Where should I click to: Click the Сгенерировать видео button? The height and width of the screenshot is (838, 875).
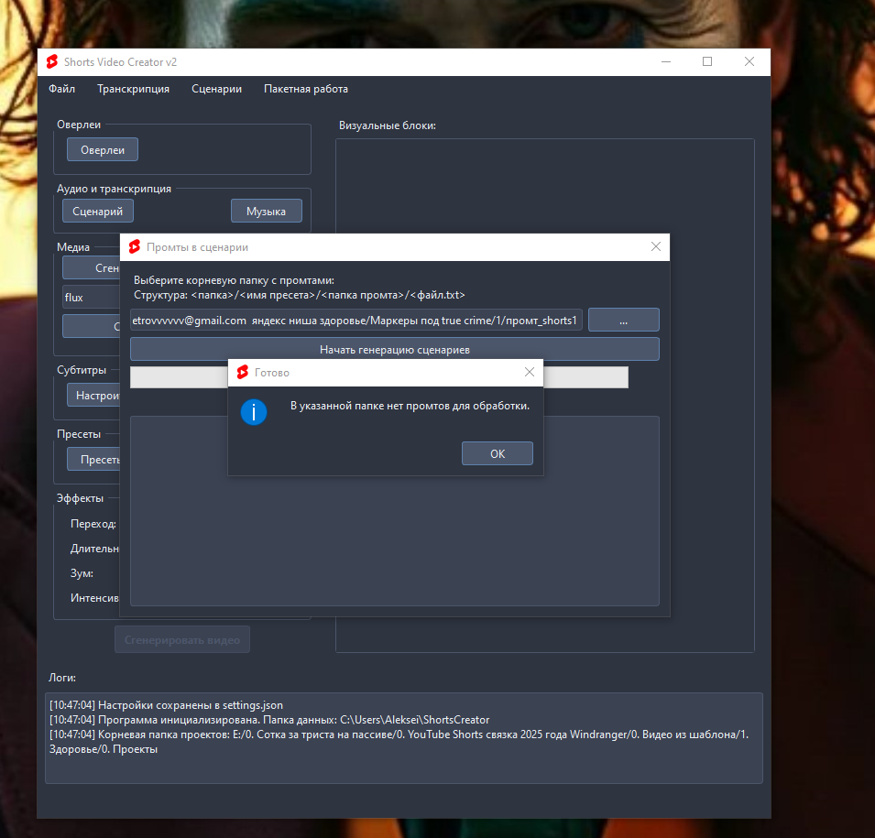pos(182,640)
